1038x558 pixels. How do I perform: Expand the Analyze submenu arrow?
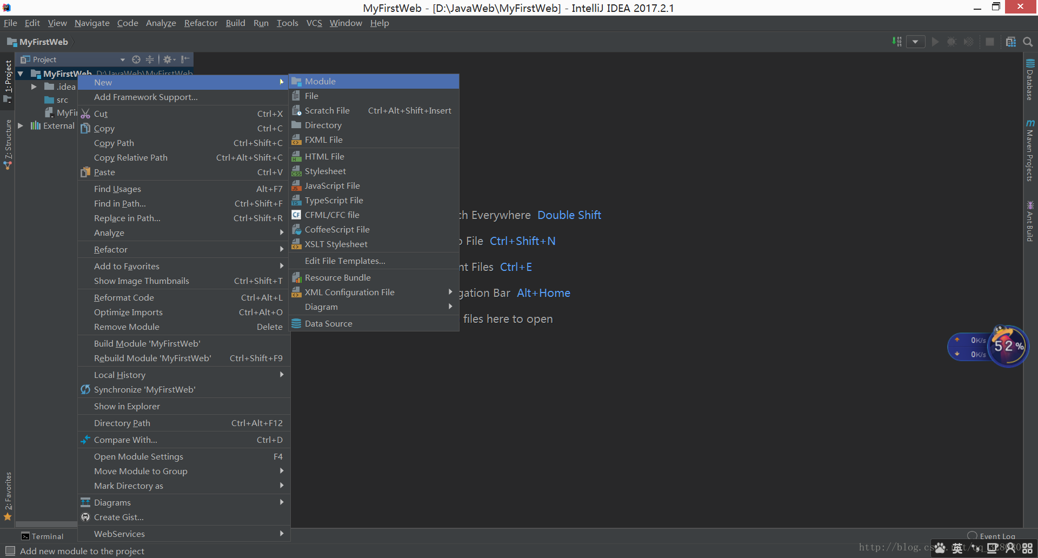coord(282,232)
